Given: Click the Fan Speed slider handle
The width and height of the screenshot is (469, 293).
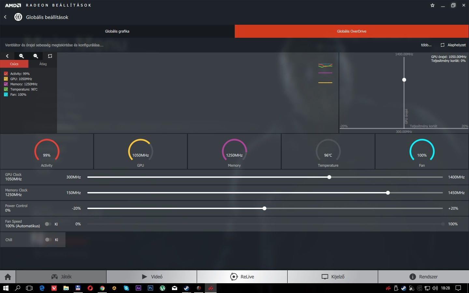Looking at the screenshot, I should point(443,224).
